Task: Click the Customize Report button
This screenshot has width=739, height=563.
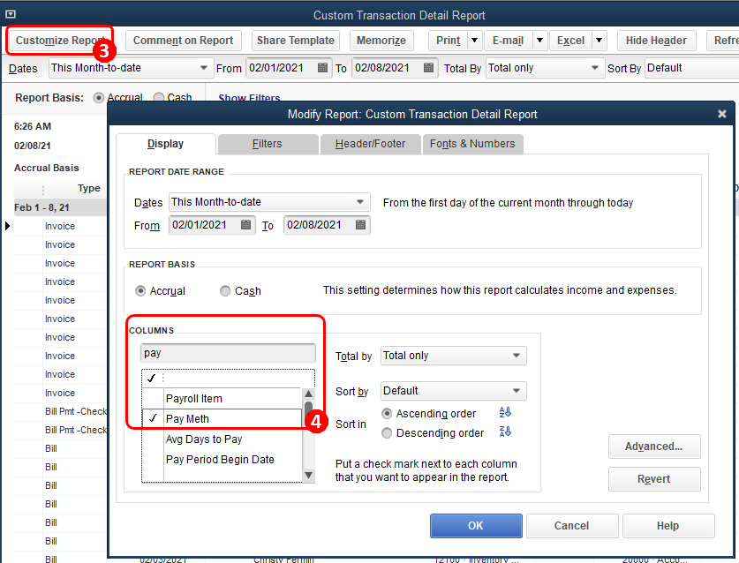Action: click(x=60, y=41)
